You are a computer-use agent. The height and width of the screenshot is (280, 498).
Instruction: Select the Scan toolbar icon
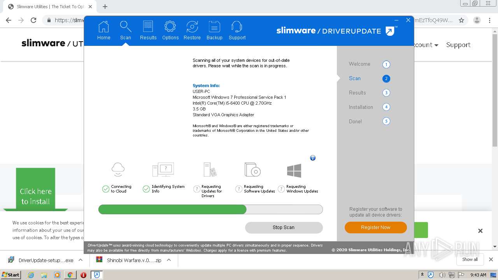point(125,31)
